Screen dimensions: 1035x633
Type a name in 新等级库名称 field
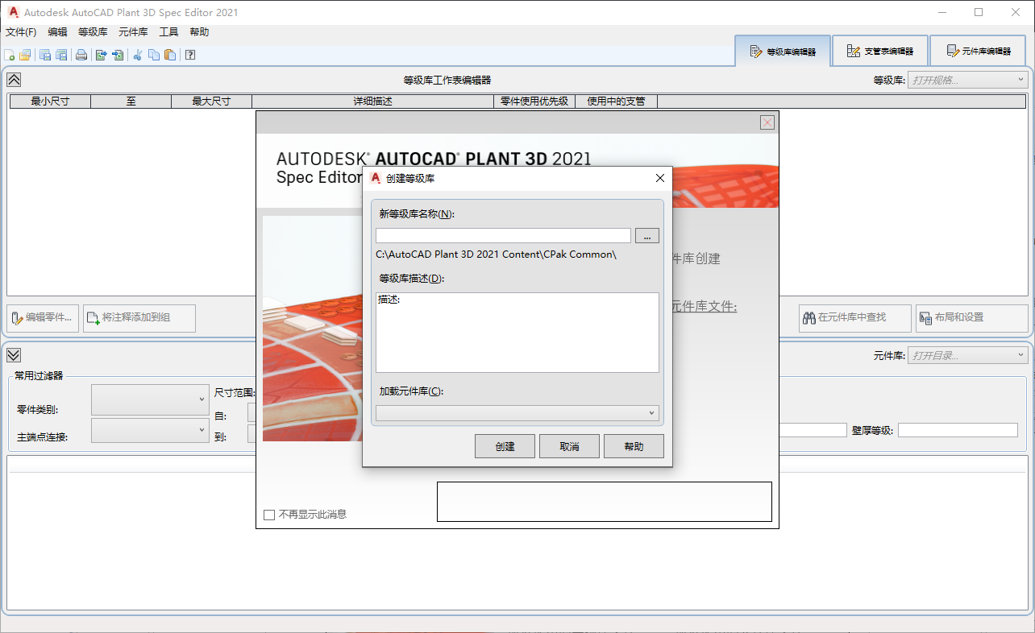503,235
